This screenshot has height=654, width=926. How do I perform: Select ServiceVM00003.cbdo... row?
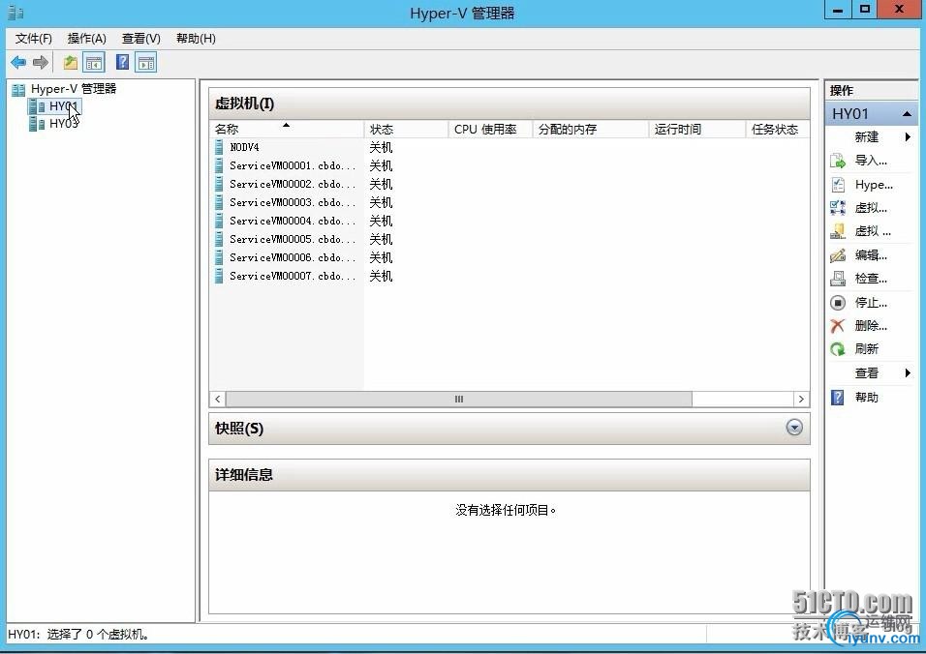[509, 202]
